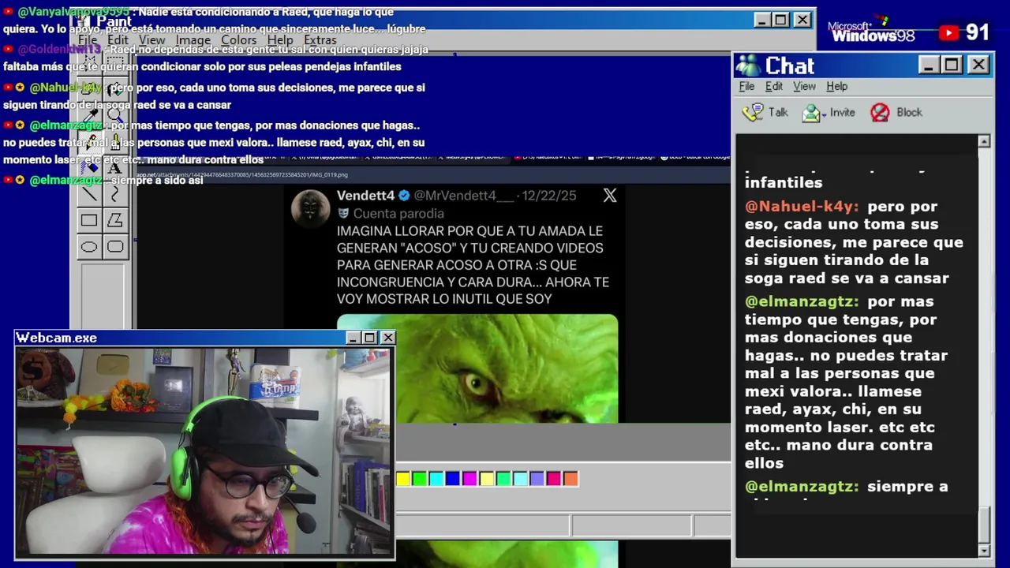Open the Chat window's File menu
1010x568 pixels.
click(x=746, y=86)
